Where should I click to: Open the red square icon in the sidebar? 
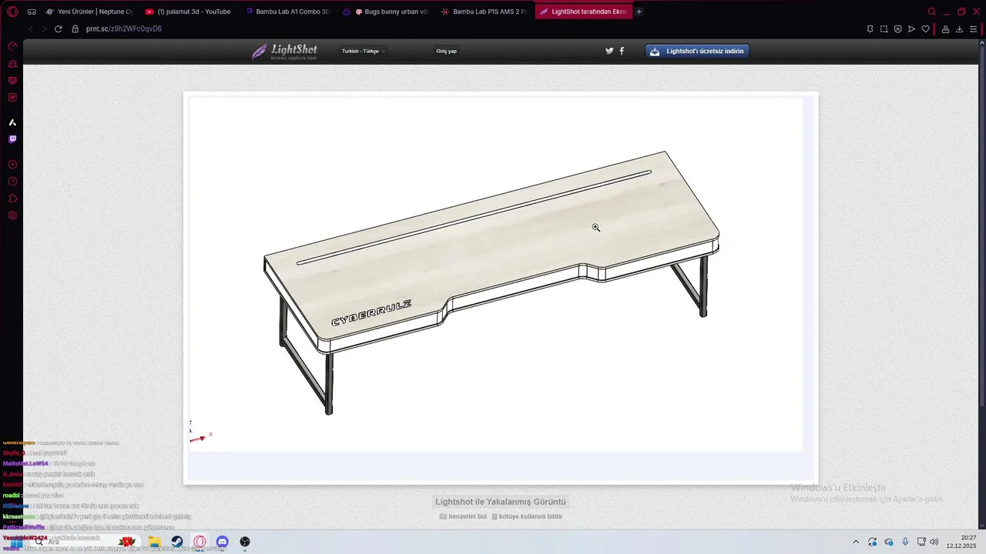tap(12, 98)
